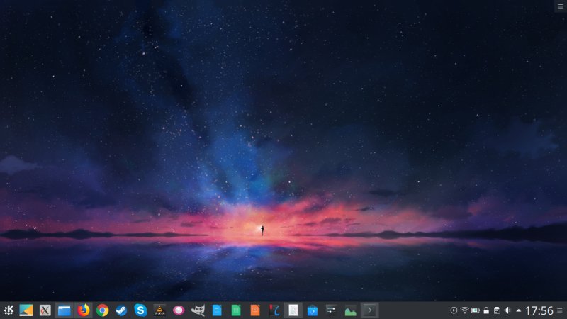Open the desktop toolbox menu in the top corner

tap(561, 6)
